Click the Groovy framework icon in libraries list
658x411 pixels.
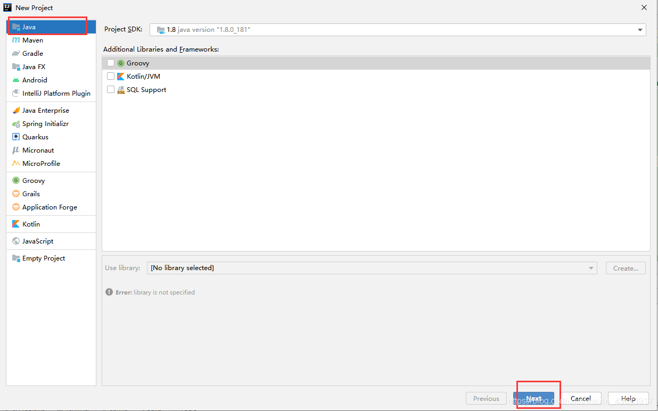[x=121, y=63]
